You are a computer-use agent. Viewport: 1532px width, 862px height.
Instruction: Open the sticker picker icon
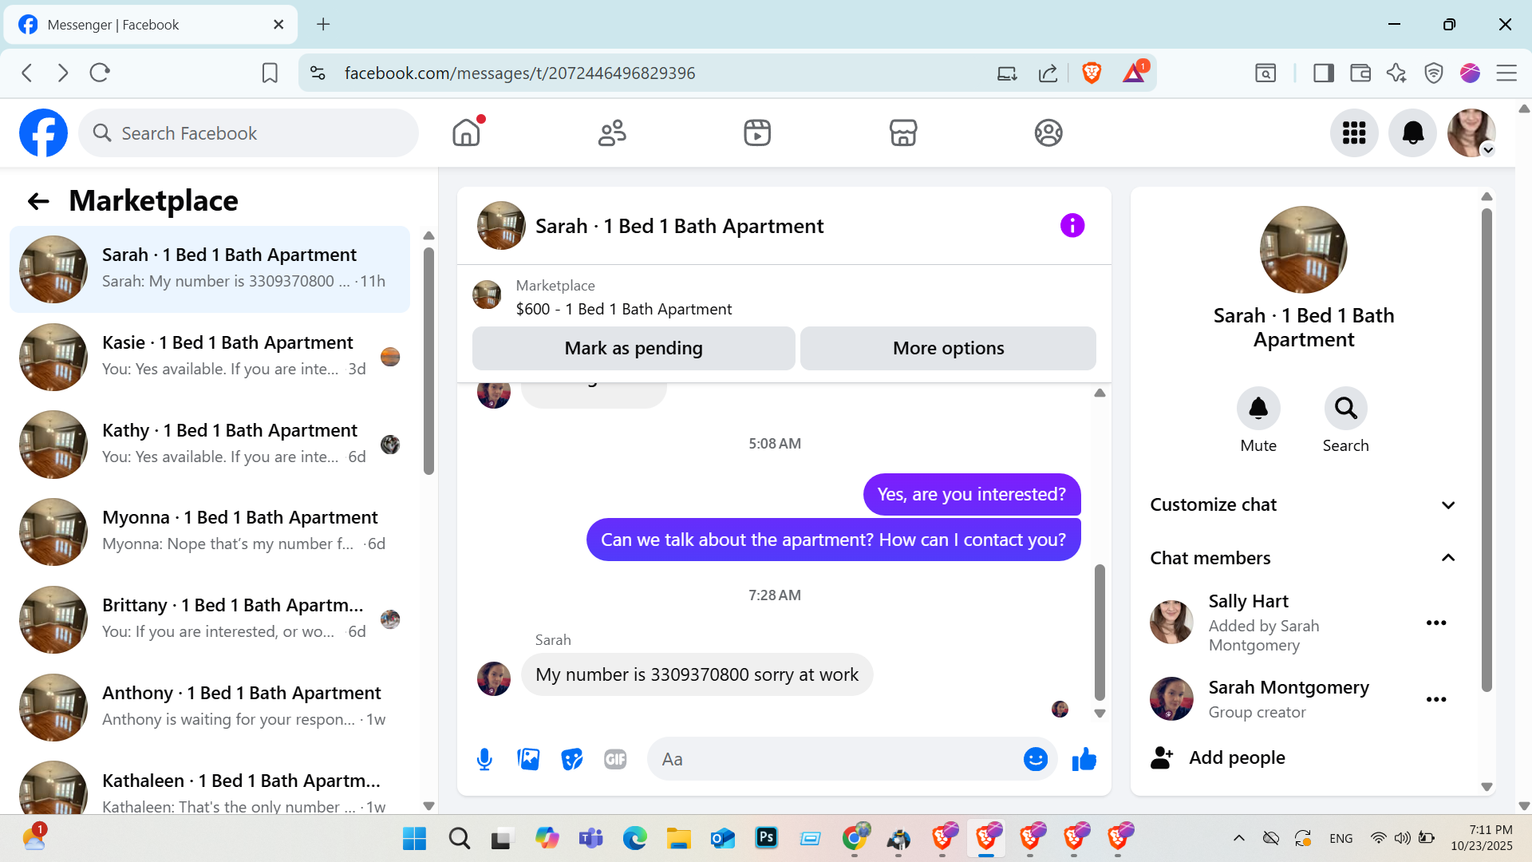click(572, 759)
